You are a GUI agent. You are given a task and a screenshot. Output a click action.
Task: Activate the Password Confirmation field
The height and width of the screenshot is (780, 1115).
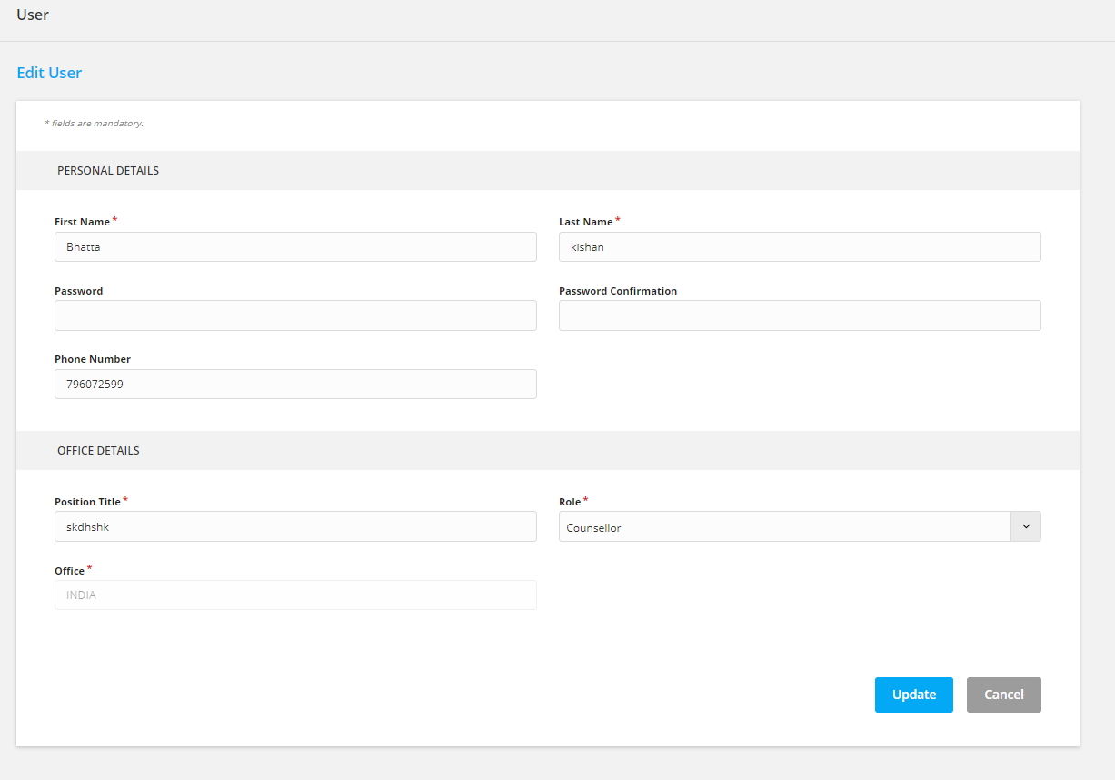click(x=800, y=315)
